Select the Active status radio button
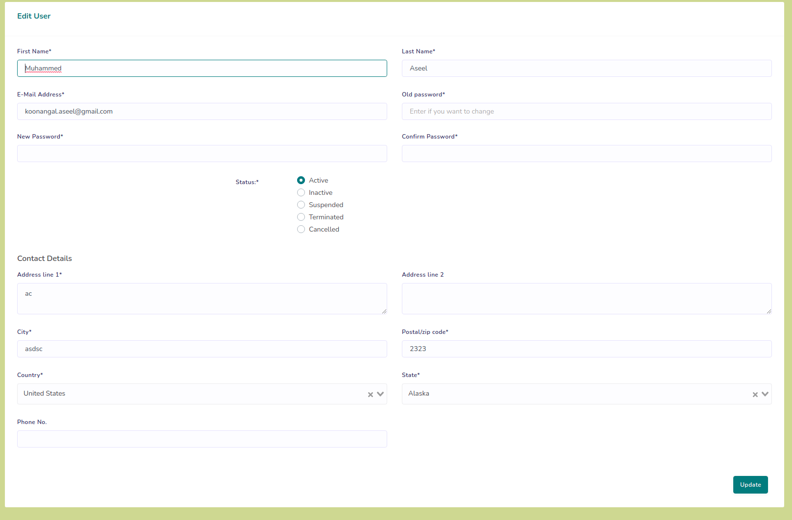Screen dimensions: 792x520 pyautogui.click(x=301, y=180)
